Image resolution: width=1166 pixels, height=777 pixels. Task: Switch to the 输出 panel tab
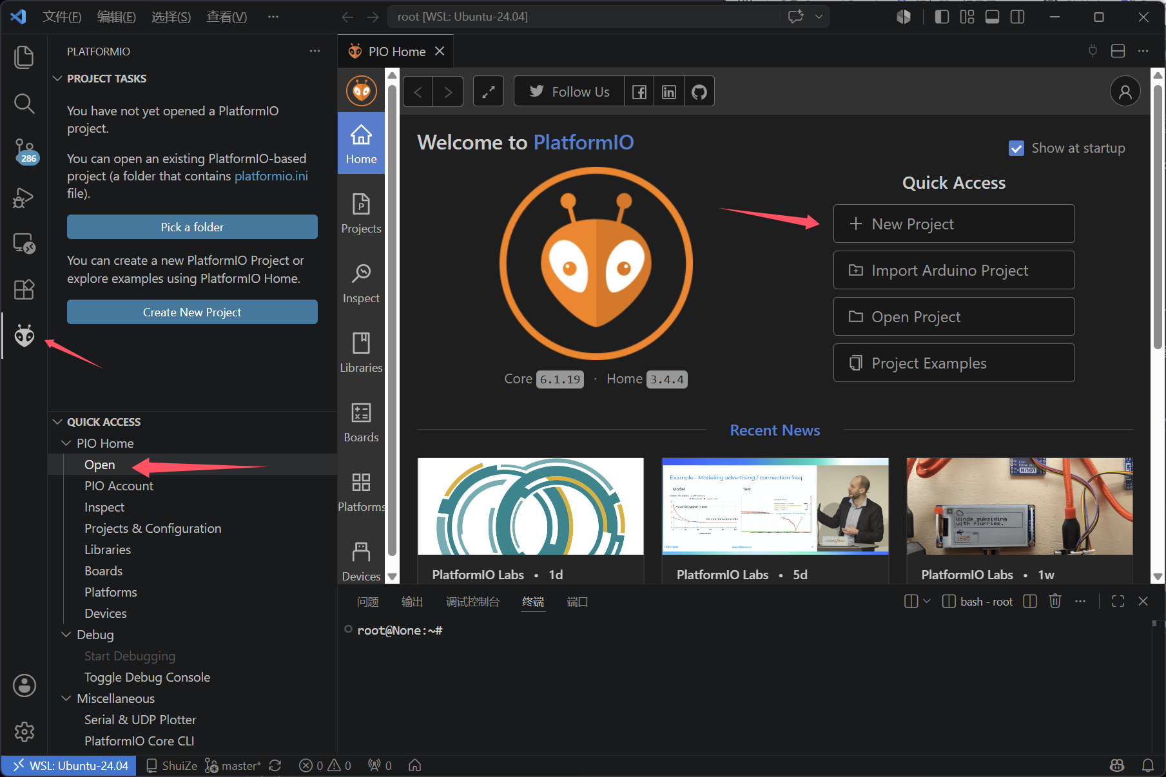coord(412,602)
